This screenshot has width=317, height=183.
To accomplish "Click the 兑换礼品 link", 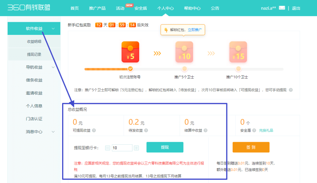I will 266,130.
